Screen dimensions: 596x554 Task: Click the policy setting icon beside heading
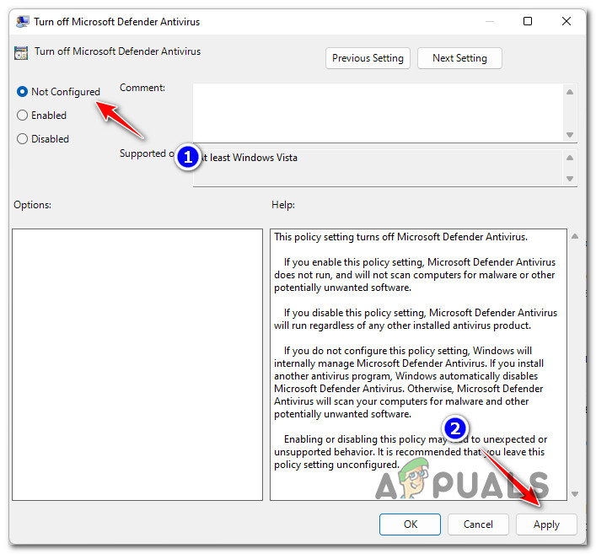21,52
